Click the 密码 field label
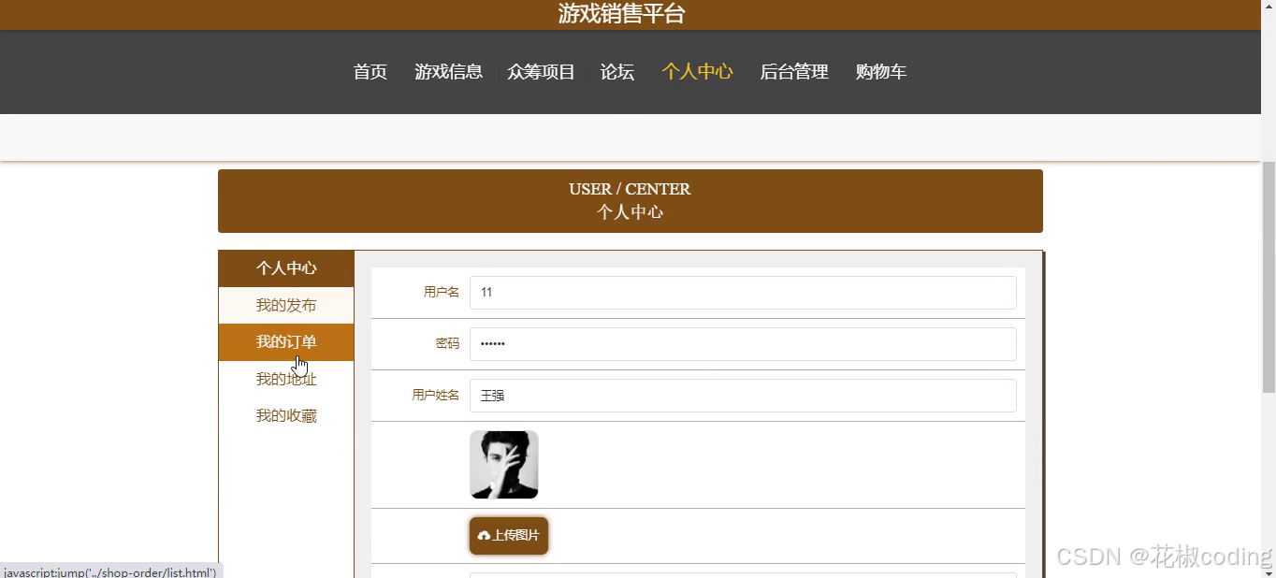This screenshot has width=1276, height=578. [x=447, y=344]
